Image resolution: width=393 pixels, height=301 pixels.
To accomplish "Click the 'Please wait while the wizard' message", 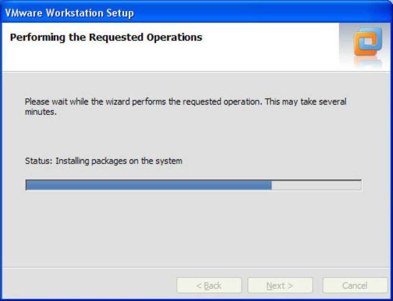I will [x=185, y=107].
